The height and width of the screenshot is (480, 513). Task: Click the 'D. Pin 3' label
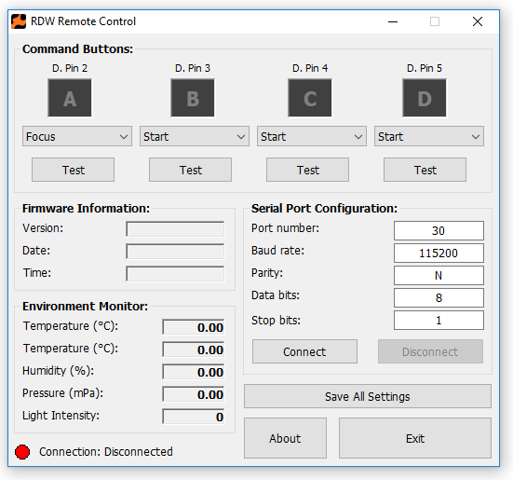tap(193, 68)
